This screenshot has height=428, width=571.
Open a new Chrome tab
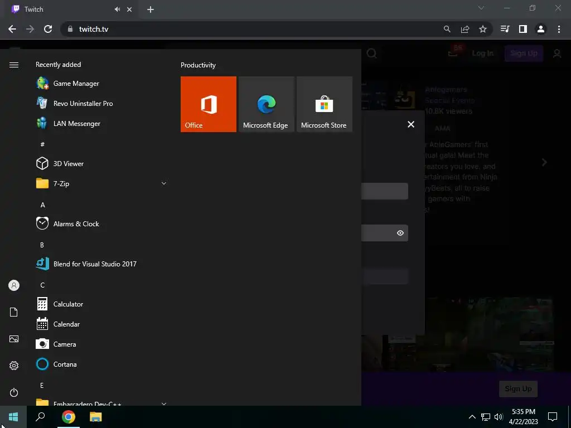[x=151, y=9]
